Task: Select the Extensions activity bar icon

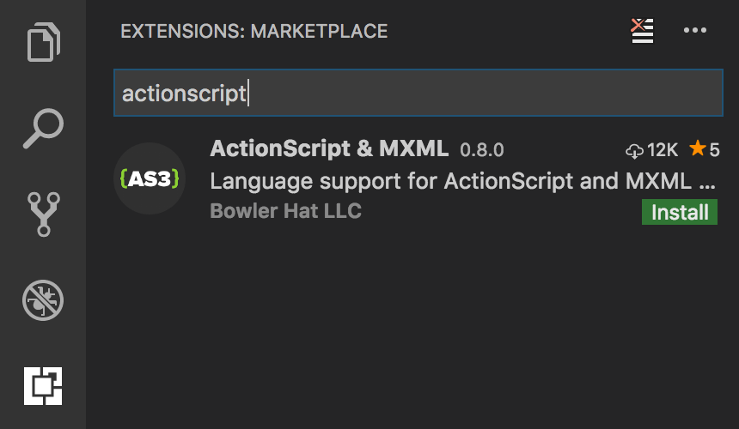Action: coord(43,386)
